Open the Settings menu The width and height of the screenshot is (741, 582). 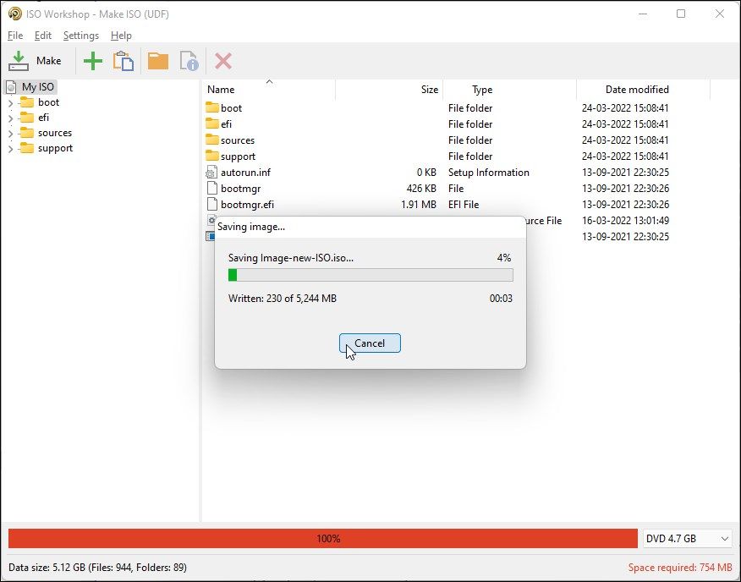point(80,36)
